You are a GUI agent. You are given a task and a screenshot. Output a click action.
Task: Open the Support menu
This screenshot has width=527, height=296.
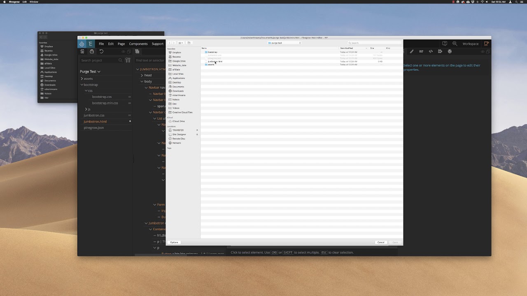pos(157,44)
